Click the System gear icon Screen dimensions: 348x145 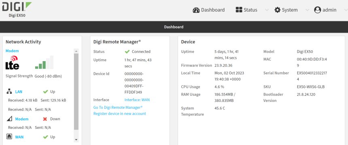click(x=278, y=10)
